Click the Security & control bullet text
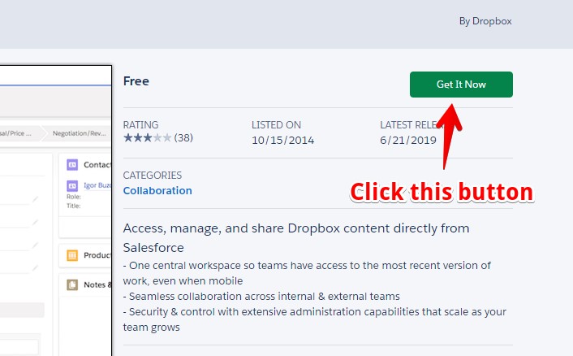Screen dimensions: 573x356 pyautogui.click(x=315, y=319)
